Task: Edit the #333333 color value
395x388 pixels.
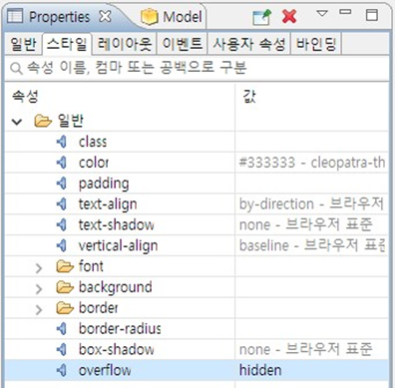Action: tap(312, 163)
